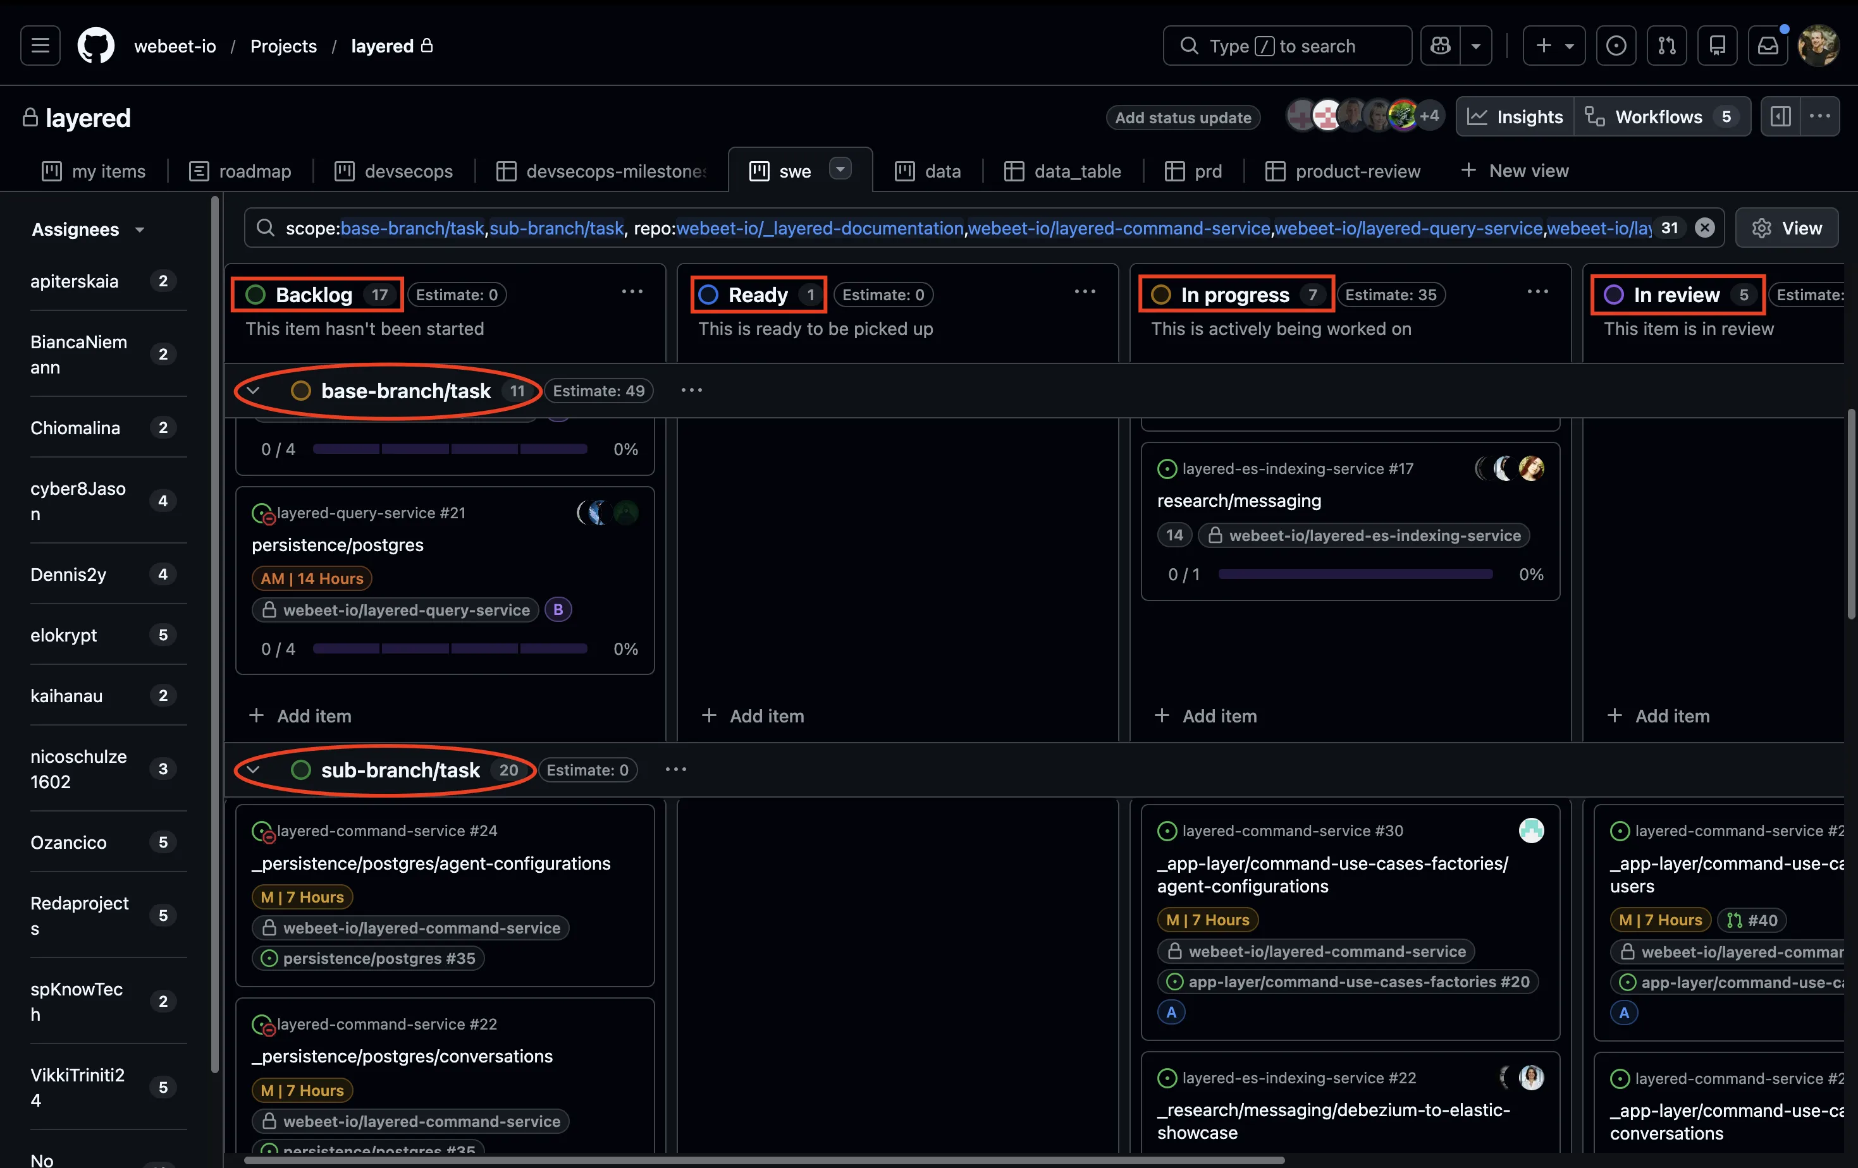Click the pull requests icon in header
This screenshot has width=1858, height=1168.
(1666, 46)
